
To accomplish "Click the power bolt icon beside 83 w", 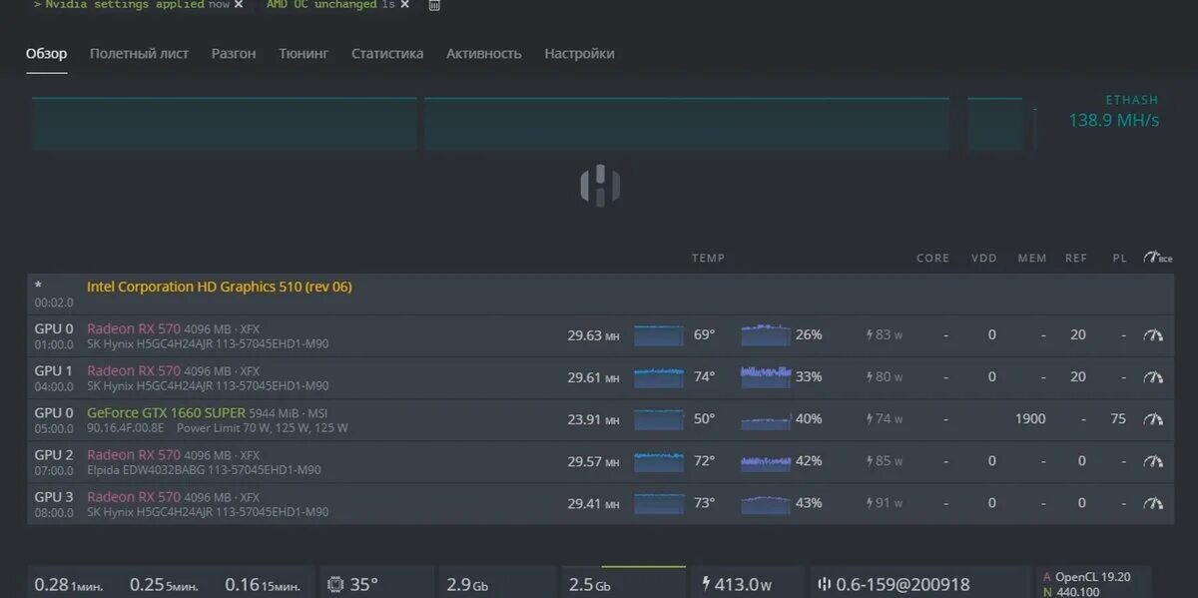I will tap(869, 335).
